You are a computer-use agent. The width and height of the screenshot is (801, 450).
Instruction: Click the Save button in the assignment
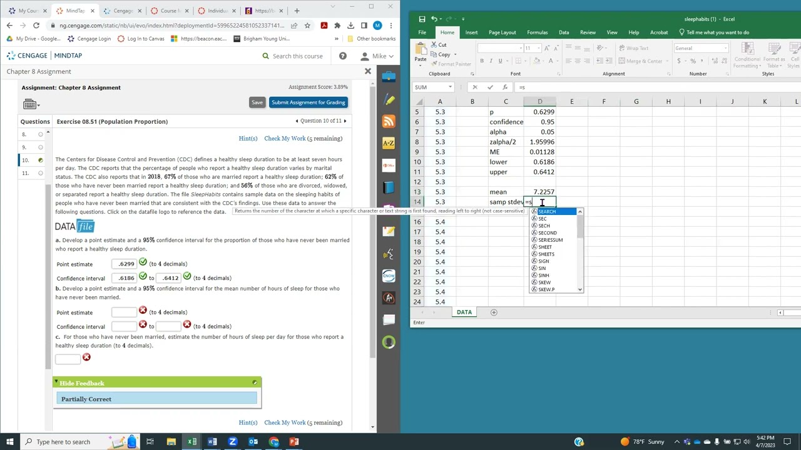pos(257,102)
